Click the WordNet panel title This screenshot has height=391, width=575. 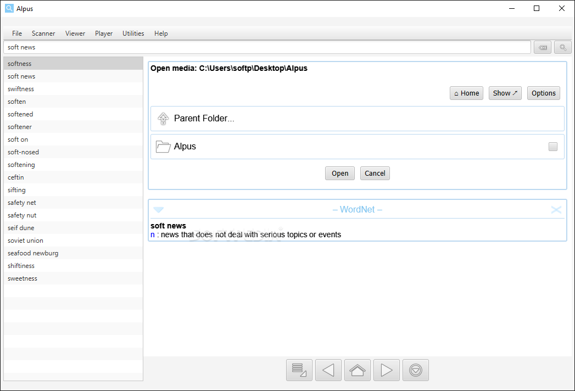pyautogui.click(x=357, y=209)
